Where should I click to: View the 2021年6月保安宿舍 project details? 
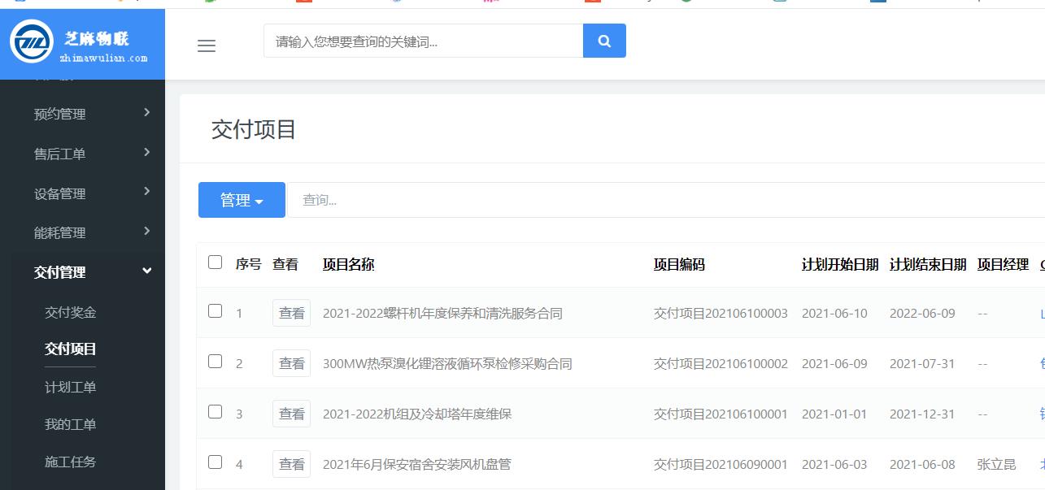(291, 464)
